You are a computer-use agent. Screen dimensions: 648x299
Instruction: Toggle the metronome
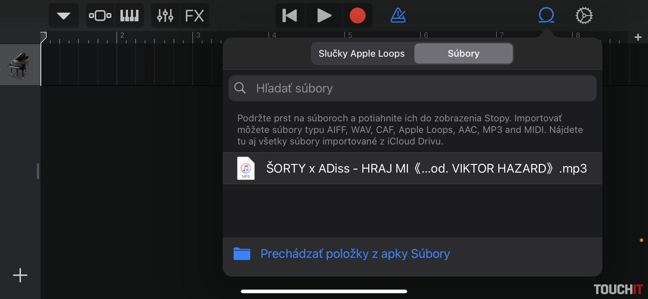click(398, 16)
